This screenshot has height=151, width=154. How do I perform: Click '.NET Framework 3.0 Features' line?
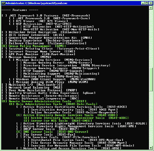pos(46,15)
